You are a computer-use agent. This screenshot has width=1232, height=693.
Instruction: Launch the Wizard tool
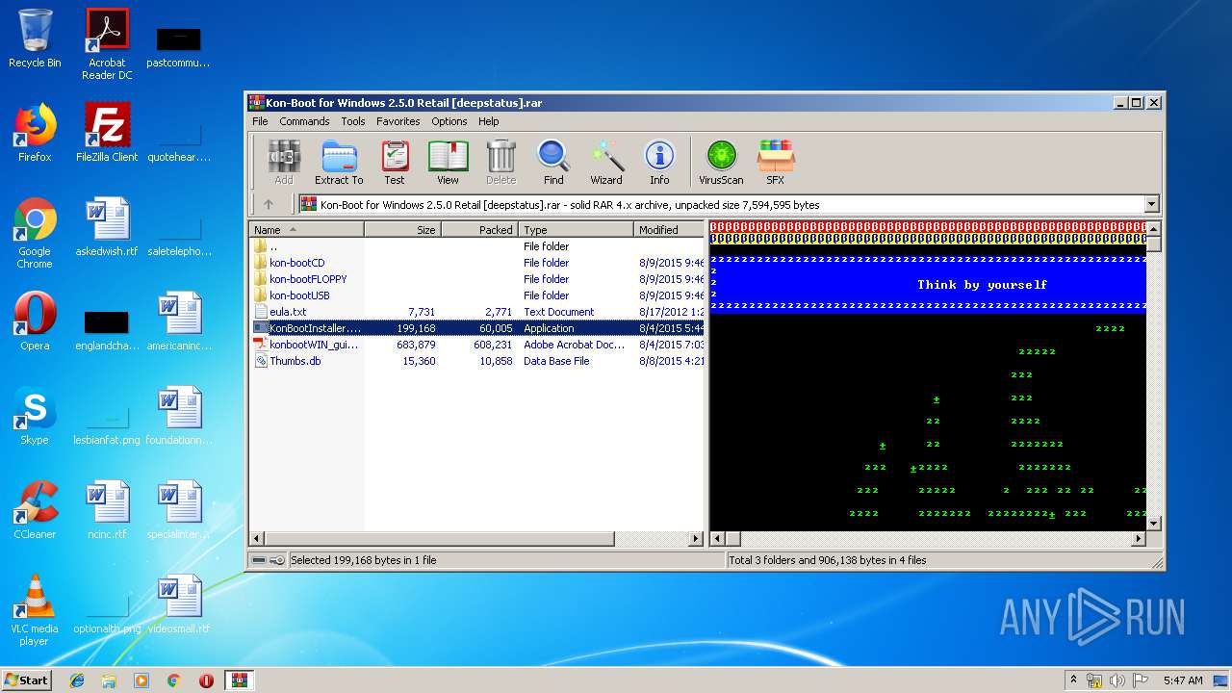(x=606, y=162)
